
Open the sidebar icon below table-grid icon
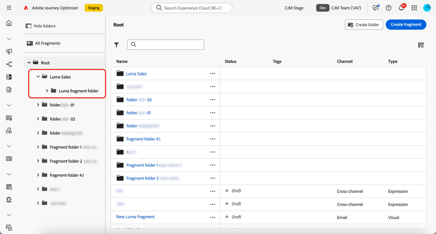click(x=9, y=200)
